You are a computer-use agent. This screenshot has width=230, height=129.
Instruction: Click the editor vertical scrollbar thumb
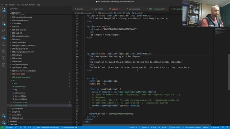point(229,72)
